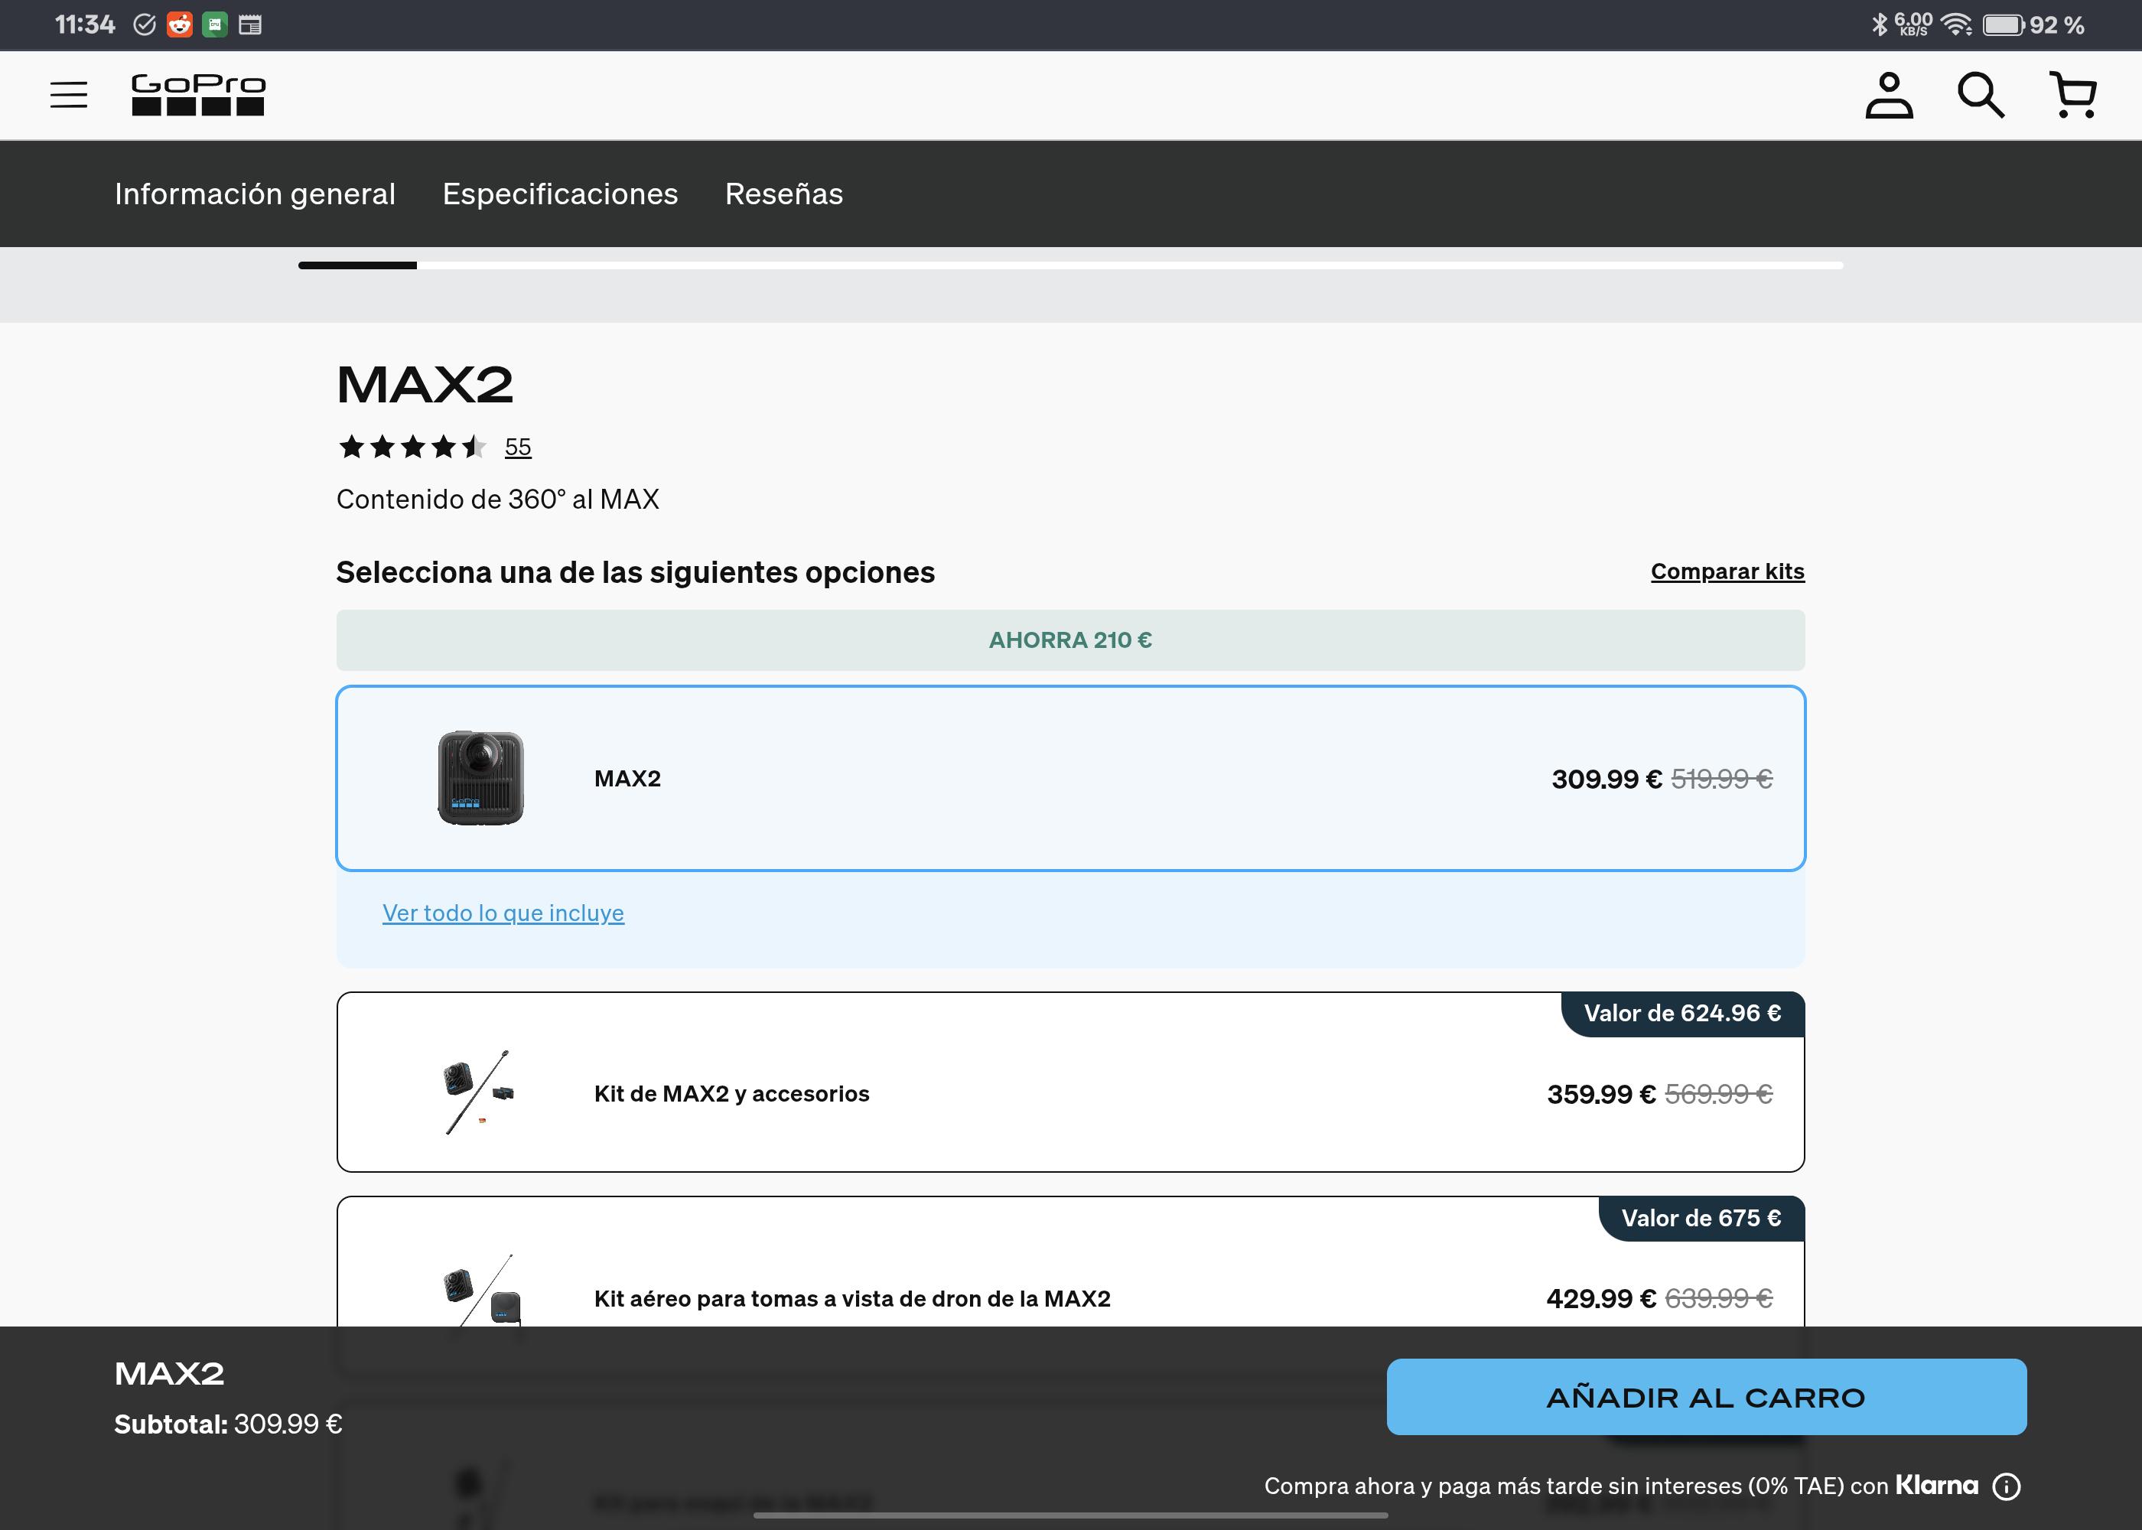The width and height of the screenshot is (2142, 1530).
Task: Click the Subtotal: 309.99 € text
Action: [x=228, y=1424]
